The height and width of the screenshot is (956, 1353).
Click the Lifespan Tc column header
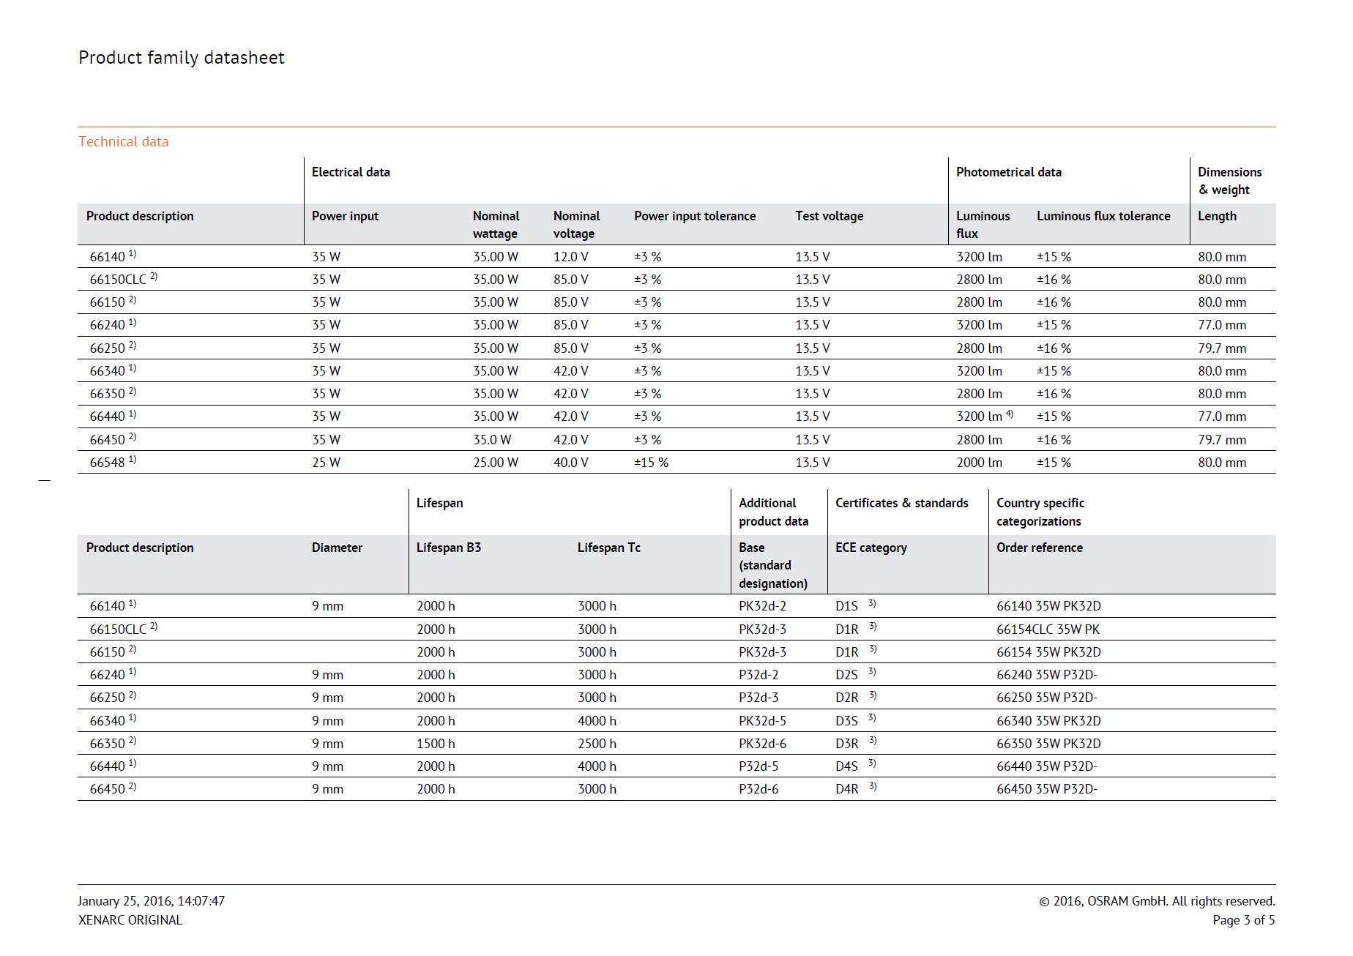click(x=609, y=548)
